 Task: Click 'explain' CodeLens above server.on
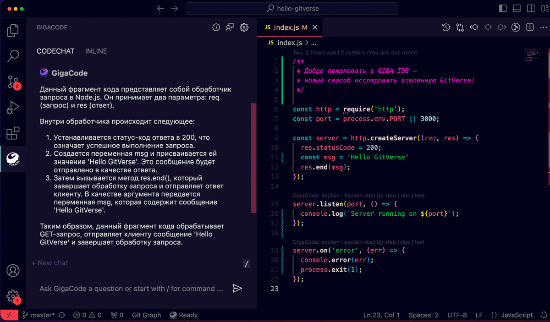click(x=331, y=242)
